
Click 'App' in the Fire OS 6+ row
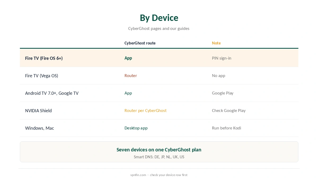[128, 58]
